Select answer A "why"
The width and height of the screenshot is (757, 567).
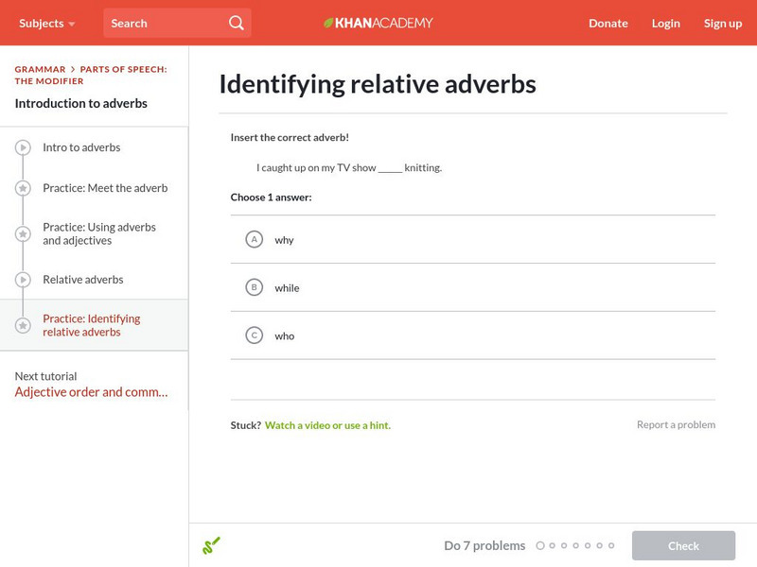pos(254,240)
